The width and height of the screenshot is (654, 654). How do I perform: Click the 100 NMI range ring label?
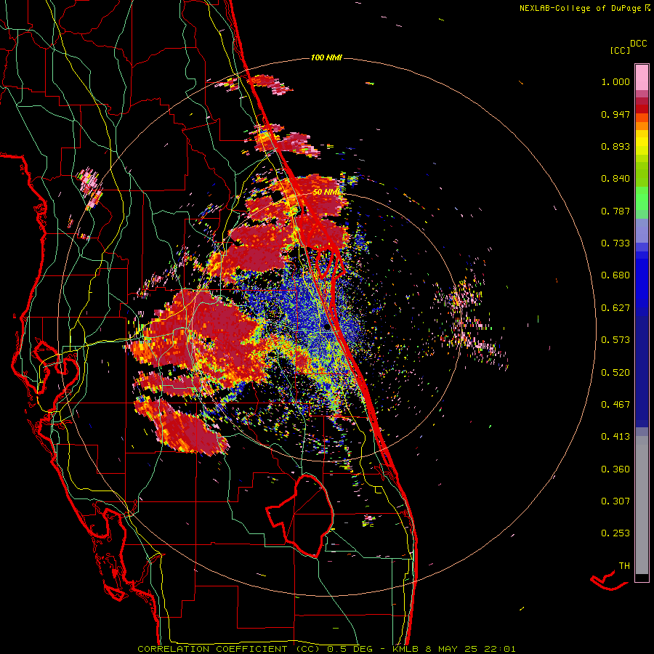326,57
